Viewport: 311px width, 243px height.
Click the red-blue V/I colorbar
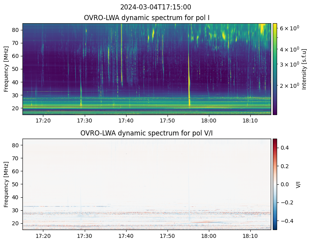(x=275, y=184)
